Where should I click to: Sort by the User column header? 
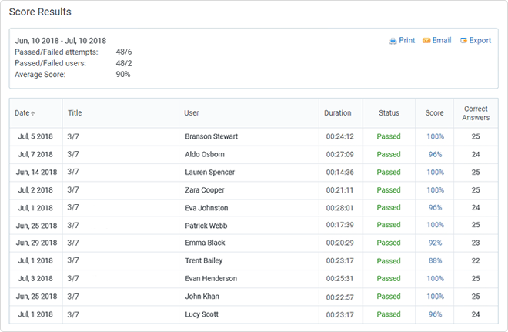[192, 113]
